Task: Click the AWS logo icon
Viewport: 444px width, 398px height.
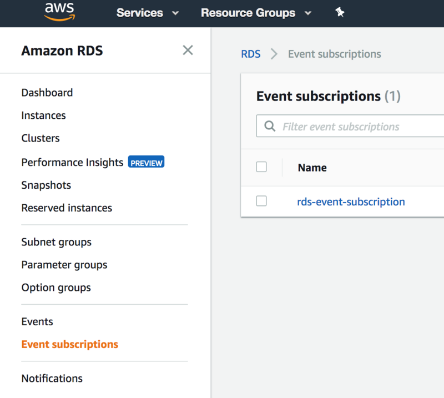Action: [59, 12]
